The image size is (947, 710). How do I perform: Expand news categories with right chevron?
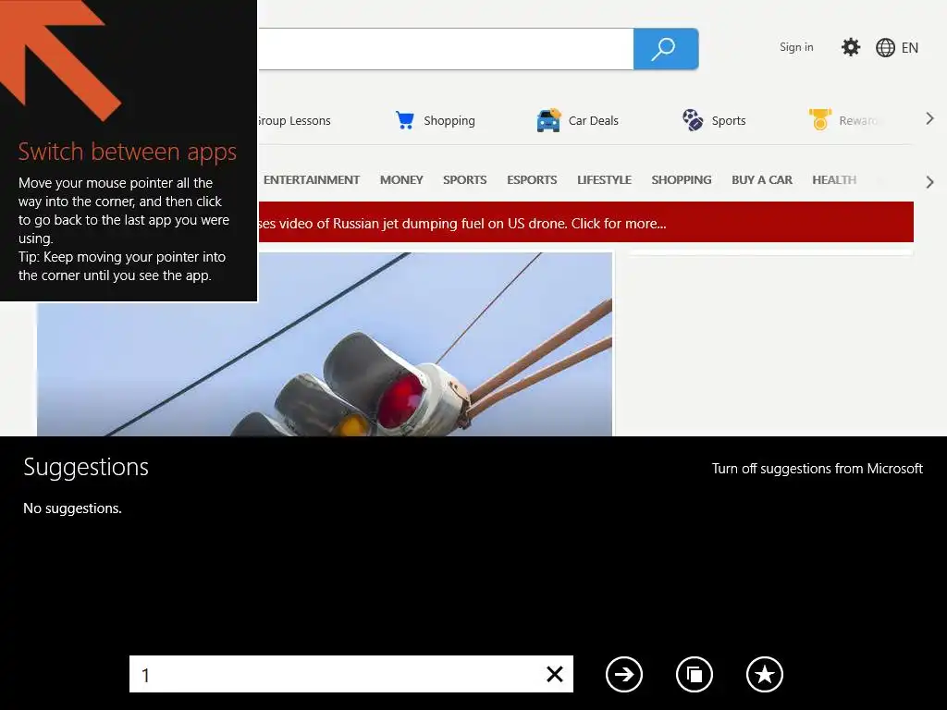pos(930,182)
